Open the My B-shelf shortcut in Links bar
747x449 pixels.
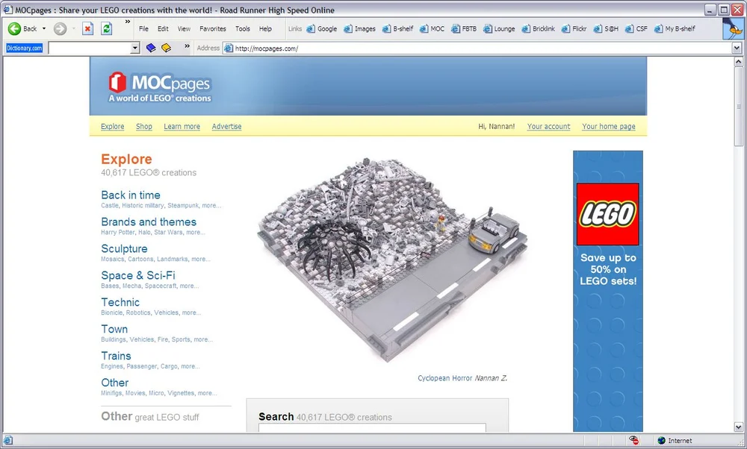click(x=675, y=29)
